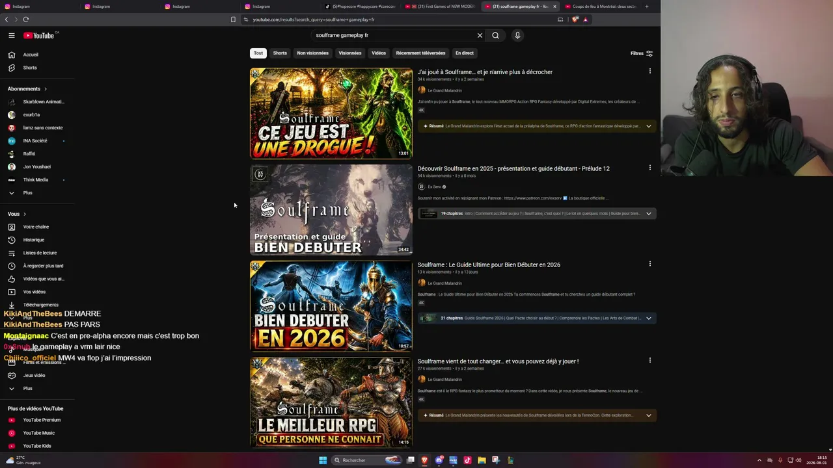Screen dimensions: 833x468
Task: Select the Visionnées filter chip
Action: point(350,53)
